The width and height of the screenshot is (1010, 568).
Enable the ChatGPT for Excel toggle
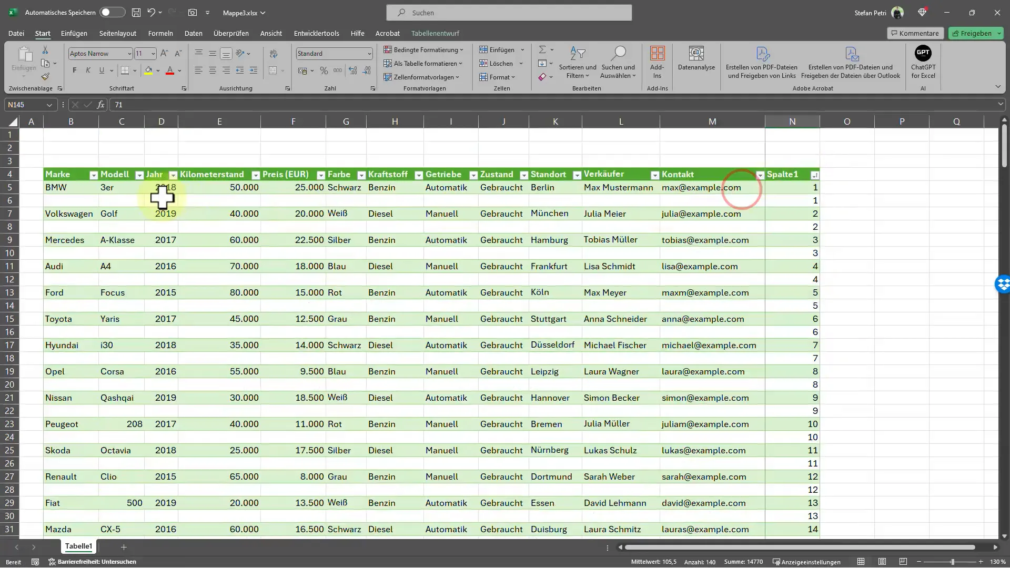pyautogui.click(x=924, y=62)
